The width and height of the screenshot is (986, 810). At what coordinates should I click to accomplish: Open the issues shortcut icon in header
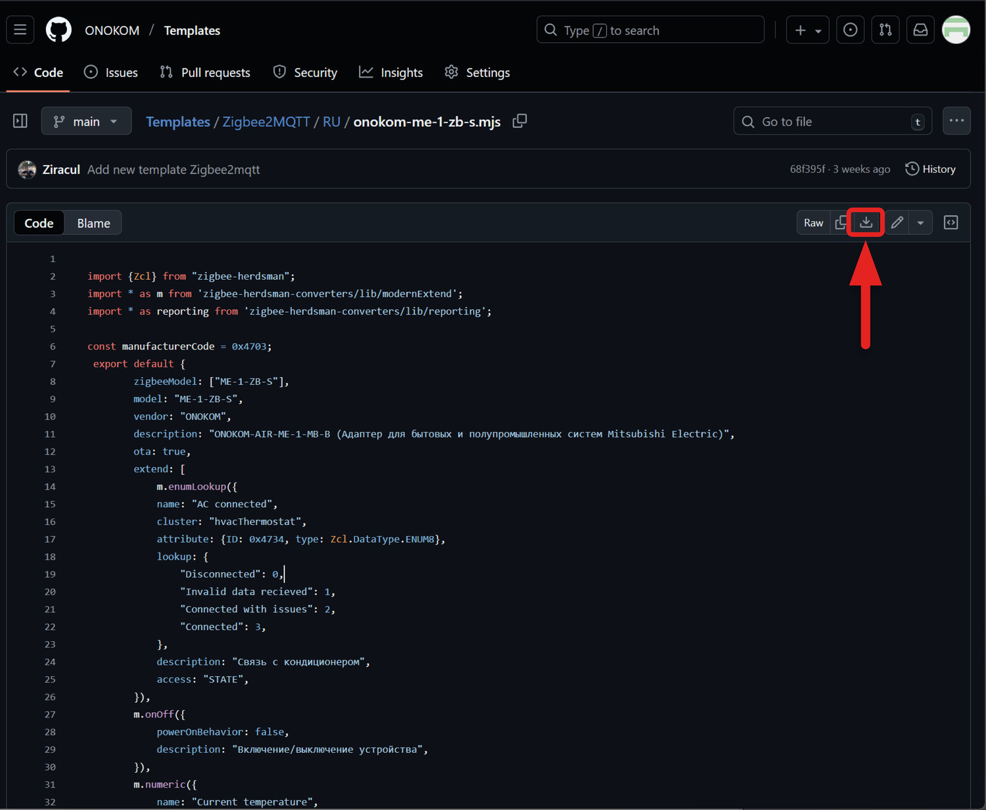pyautogui.click(x=850, y=30)
